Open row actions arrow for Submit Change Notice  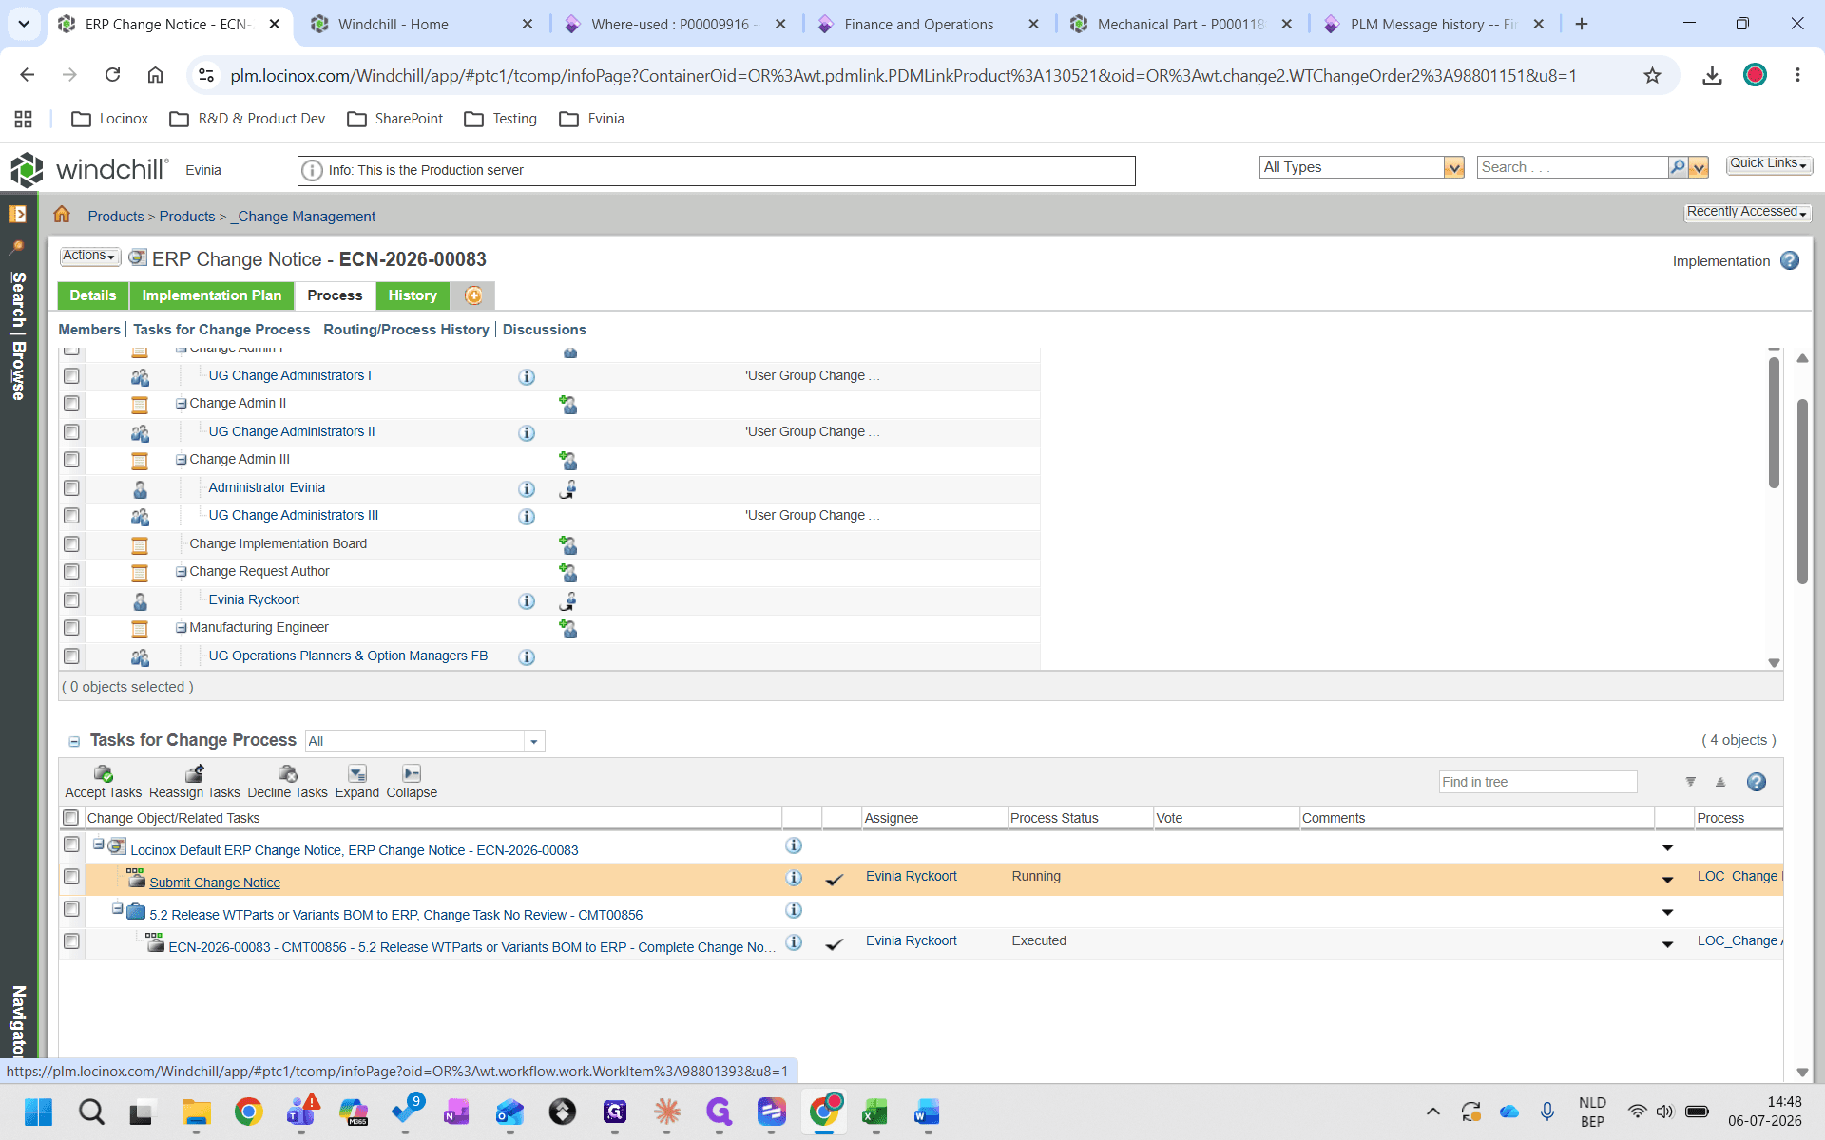coord(1667,880)
